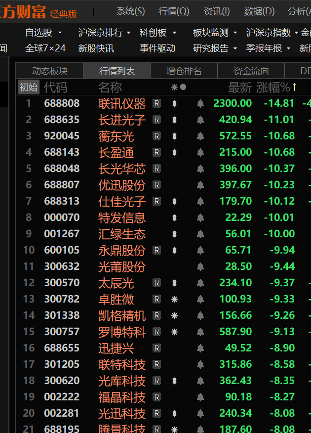Viewport: 311px width, 433px height.
Task: Click the circle marker column header icon
Action: click(183, 87)
